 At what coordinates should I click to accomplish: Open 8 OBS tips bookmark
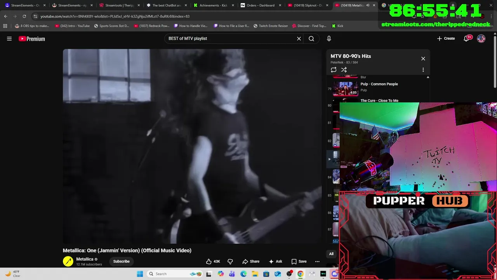(x=32, y=26)
